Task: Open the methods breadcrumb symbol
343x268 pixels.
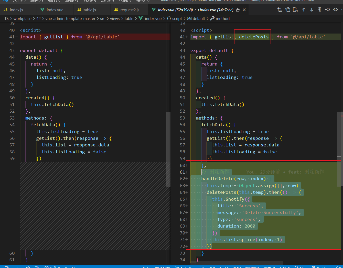Action: [x=223, y=18]
